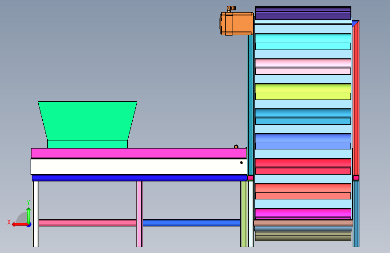
Task: Click the small screw on the white panel
Action: [x=241, y=163]
